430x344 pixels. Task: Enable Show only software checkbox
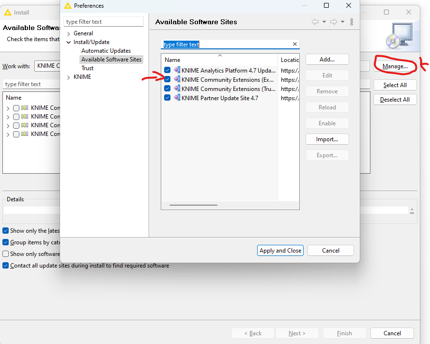click(x=5, y=254)
